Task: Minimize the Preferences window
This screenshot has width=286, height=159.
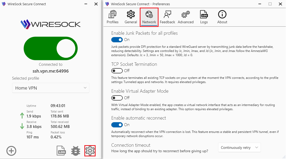Action: pyautogui.click(x=260, y=4)
